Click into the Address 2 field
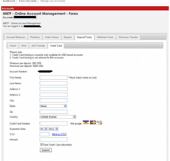The image size is (170, 161). (54, 95)
